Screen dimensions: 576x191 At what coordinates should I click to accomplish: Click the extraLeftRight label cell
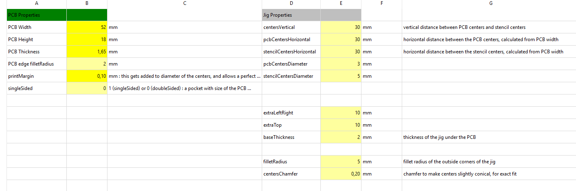[x=291, y=113]
